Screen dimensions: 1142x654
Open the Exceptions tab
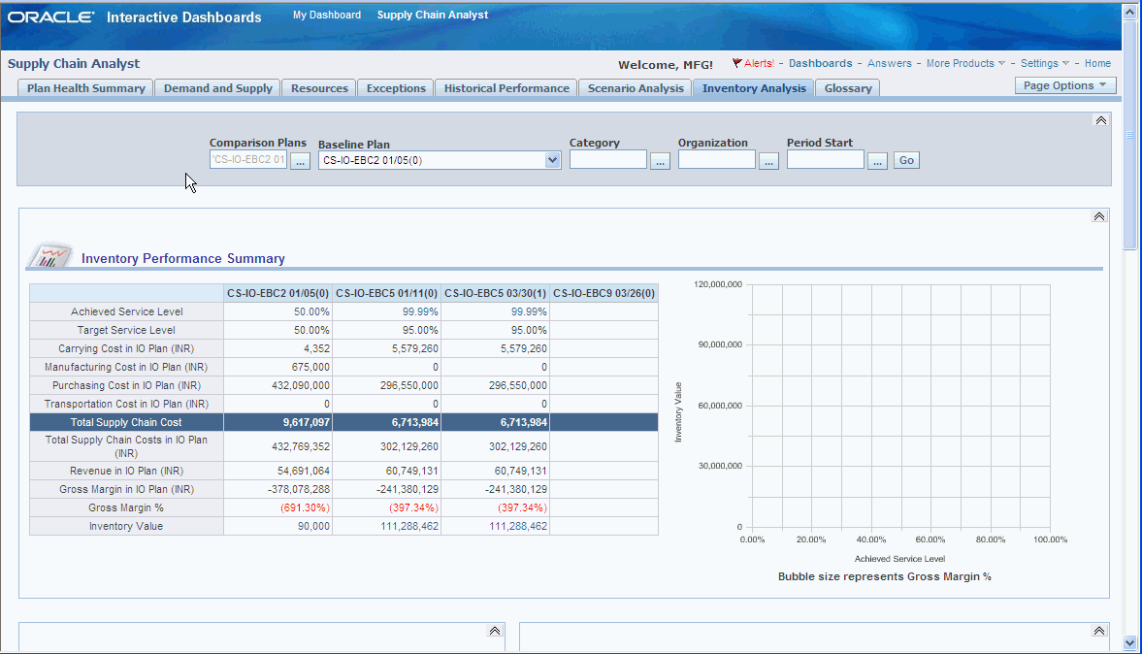pyautogui.click(x=396, y=88)
